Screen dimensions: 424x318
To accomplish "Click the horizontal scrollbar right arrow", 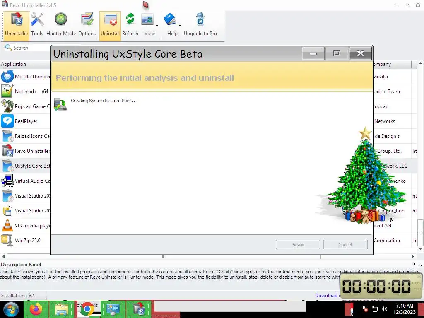I will click(x=413, y=256).
